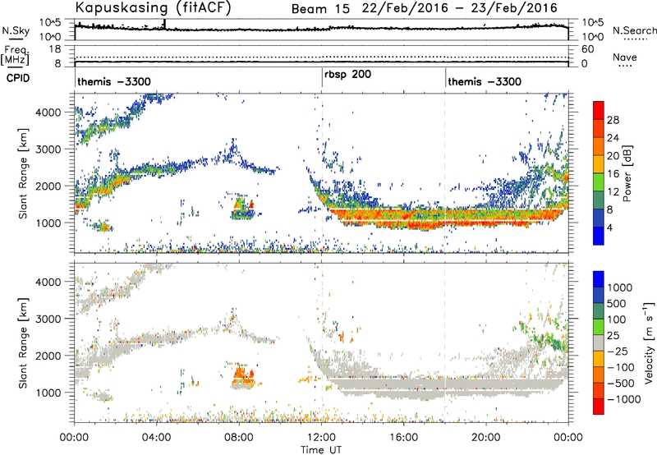Click the 16:00 time axis tick label
The width and height of the screenshot is (657, 455).
coord(403,438)
